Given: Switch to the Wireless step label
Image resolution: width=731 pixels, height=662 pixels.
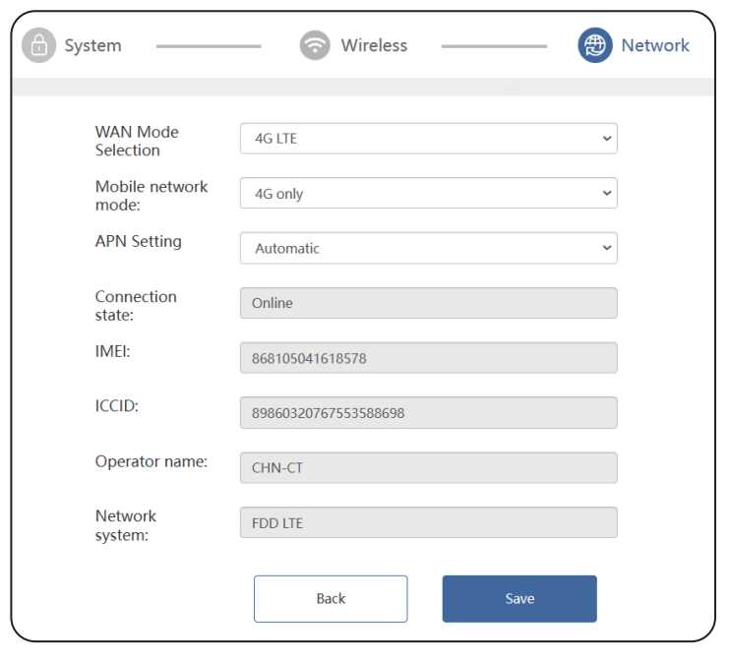Looking at the screenshot, I should [374, 45].
